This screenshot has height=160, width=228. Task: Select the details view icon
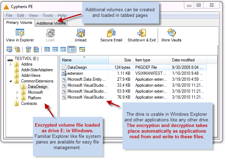(72, 49)
